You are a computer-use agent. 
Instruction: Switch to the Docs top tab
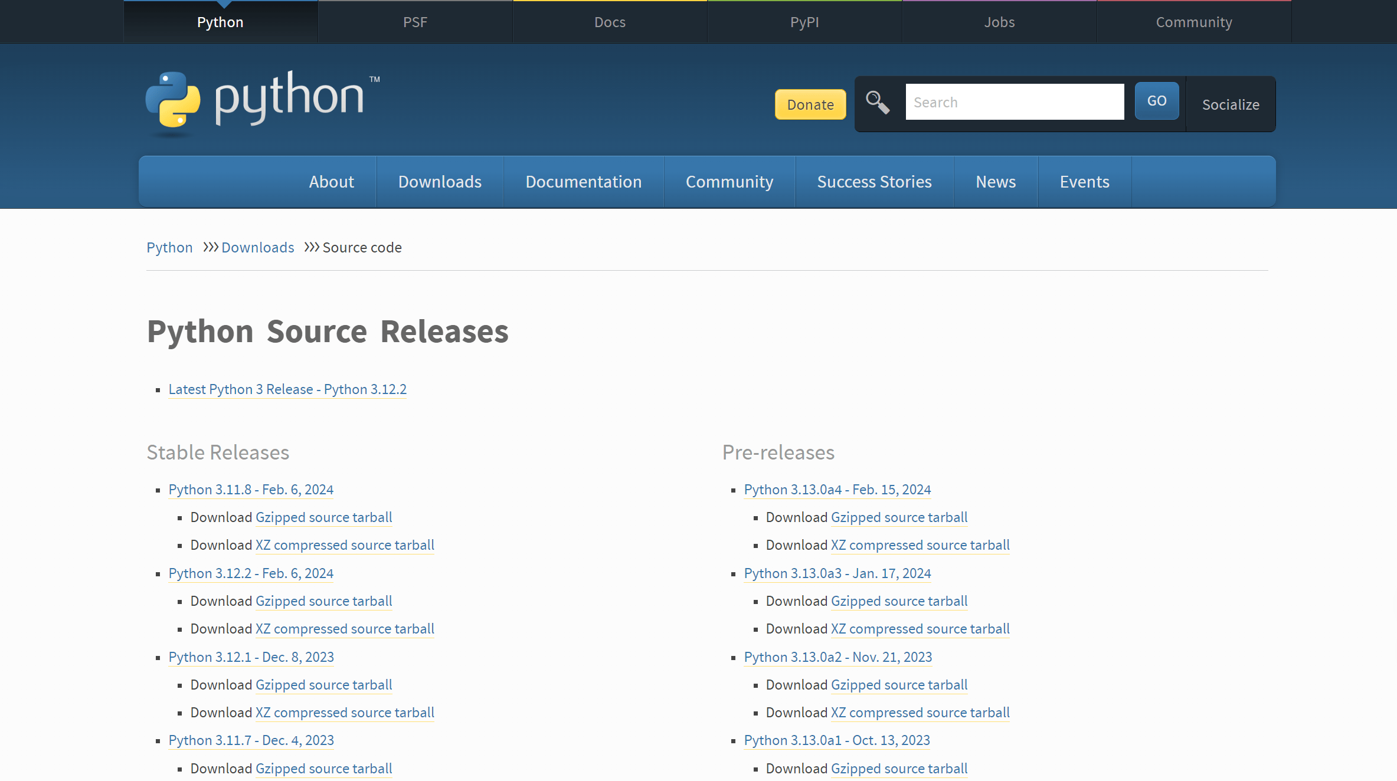coord(610,22)
